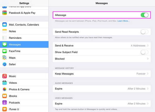Open iBooks settings row
Image resolution: width=155 pixels, height=112 pixels.
coord(24,96)
